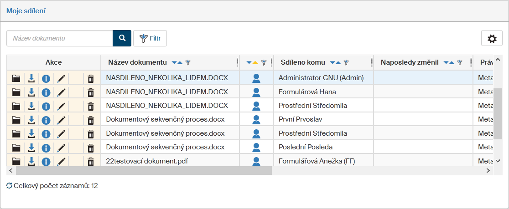
Task: Open the column filter on Název dokumentu
Action: [188, 62]
